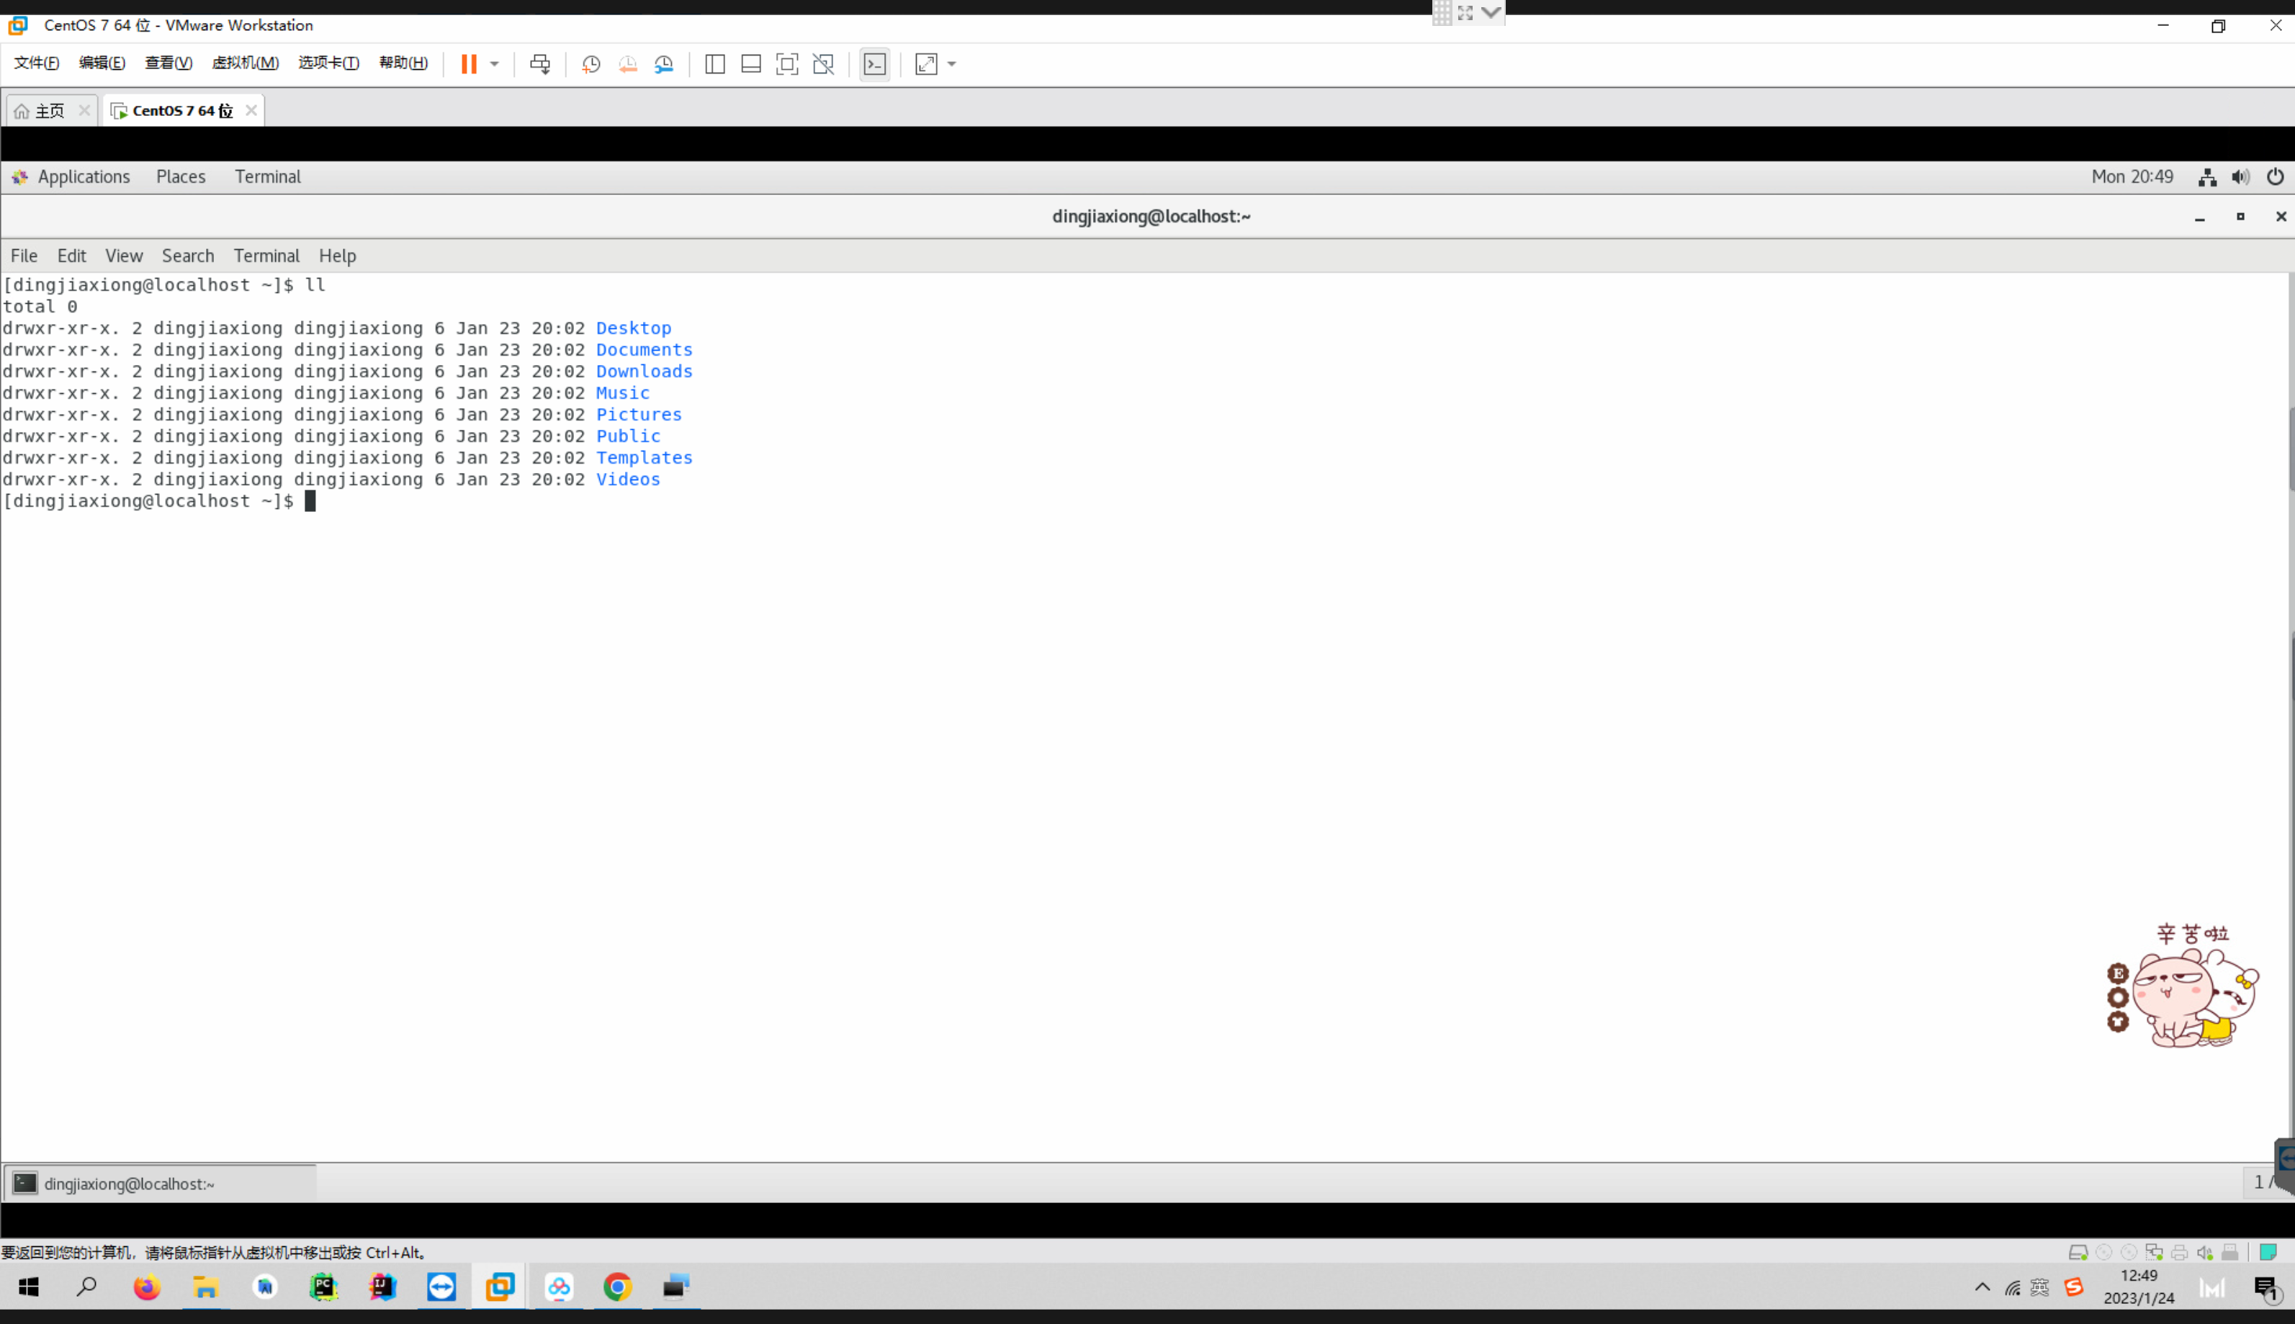Open Chrome from the Windows taskbar
The image size is (2295, 1324).
619,1287
